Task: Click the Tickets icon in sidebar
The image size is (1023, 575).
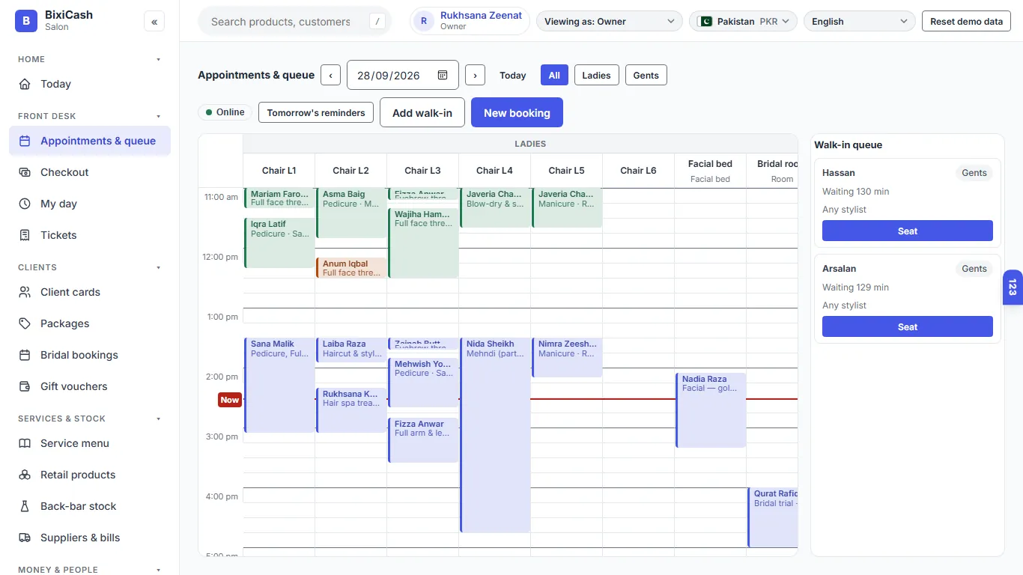Action: (x=25, y=235)
